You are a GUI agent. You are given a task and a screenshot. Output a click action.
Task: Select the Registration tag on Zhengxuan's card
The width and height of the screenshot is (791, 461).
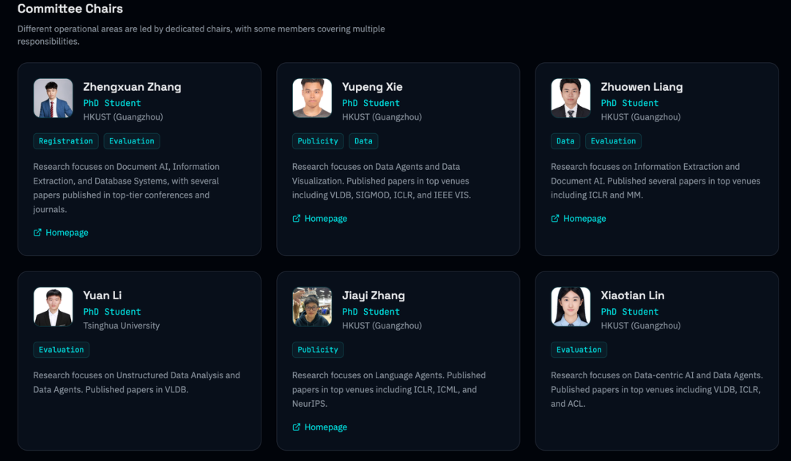(66, 141)
